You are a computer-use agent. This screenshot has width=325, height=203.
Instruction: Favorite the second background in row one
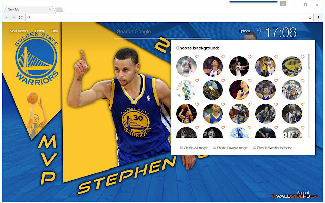click(223, 57)
